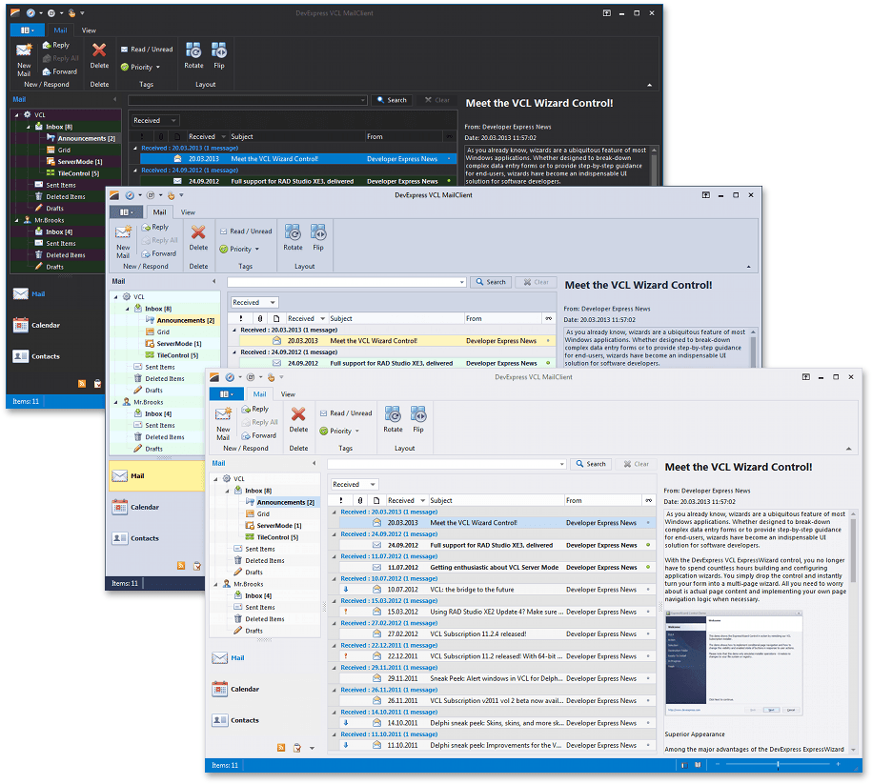The height and width of the screenshot is (784, 872).
Task: Open Contacts in middle window navigation
Action: point(135,538)
